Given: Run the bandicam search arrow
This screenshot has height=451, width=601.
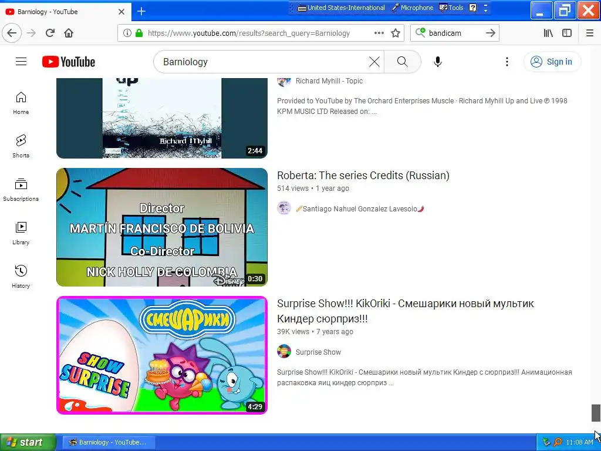Looking at the screenshot, I should click(x=490, y=33).
